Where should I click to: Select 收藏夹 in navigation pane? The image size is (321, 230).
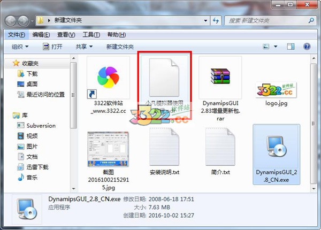click(30, 64)
